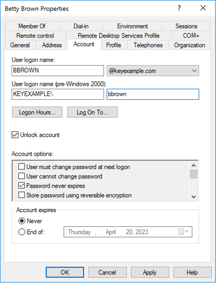Screen dimensions: 216x283
Task: Select the End of radio button
Action: coord(22,232)
